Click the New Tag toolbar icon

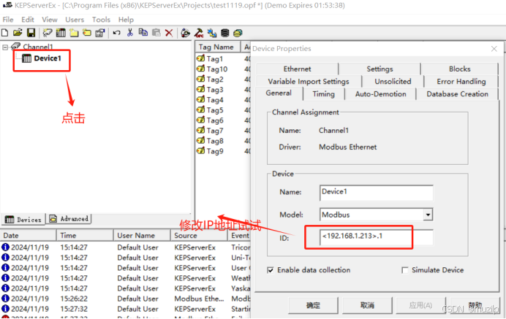[87, 33]
